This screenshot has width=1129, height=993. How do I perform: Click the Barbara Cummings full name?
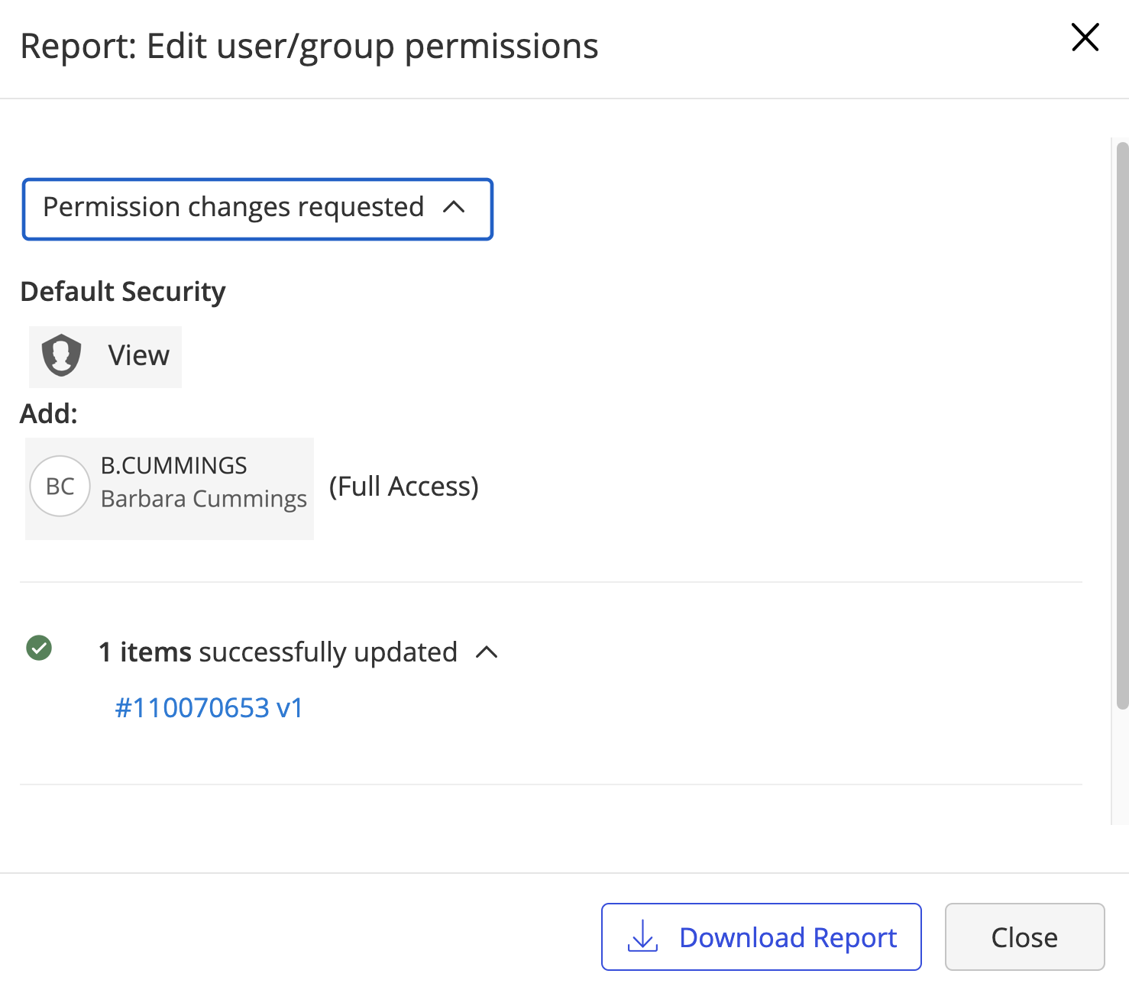click(204, 499)
